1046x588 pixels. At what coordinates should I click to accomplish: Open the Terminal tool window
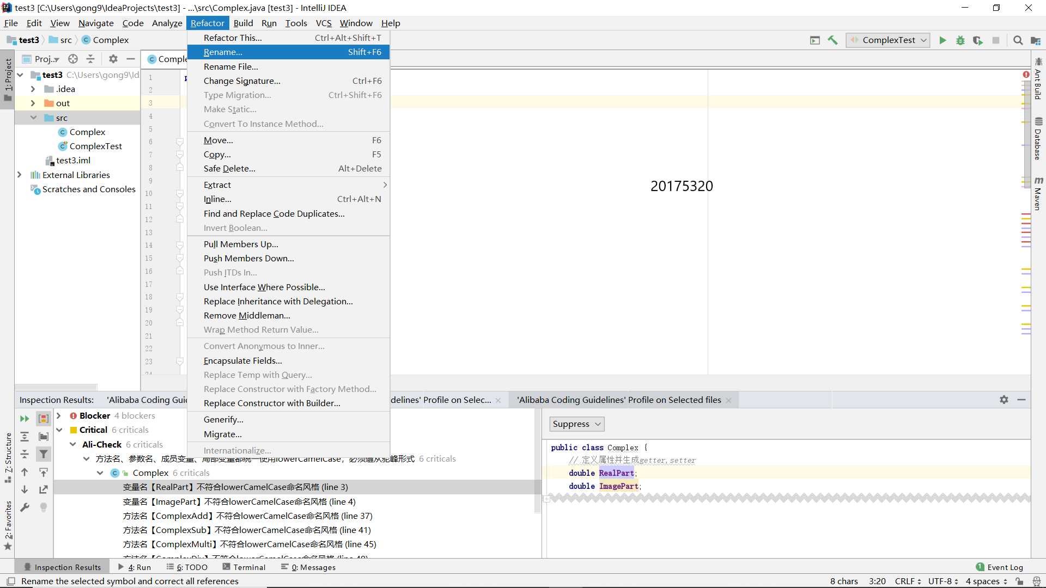tap(244, 567)
